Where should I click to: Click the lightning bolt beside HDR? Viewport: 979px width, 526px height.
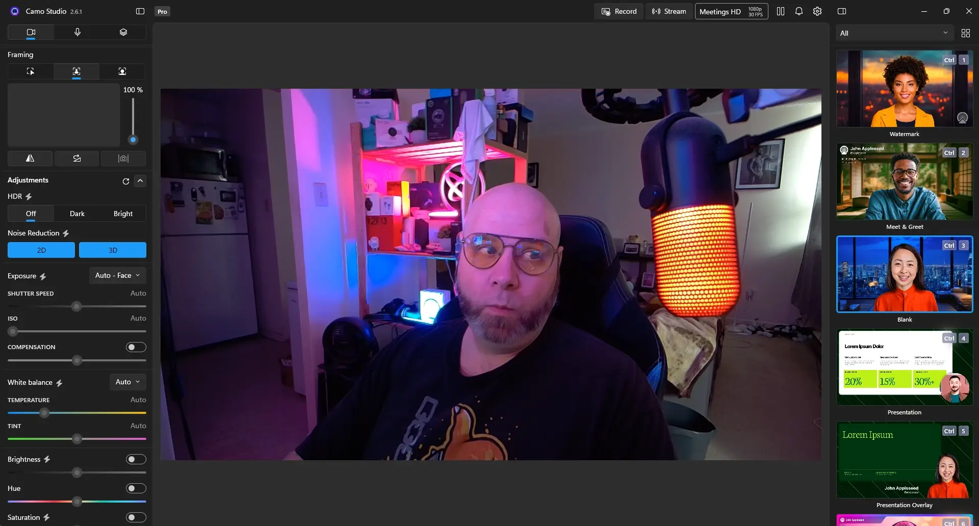(x=29, y=197)
